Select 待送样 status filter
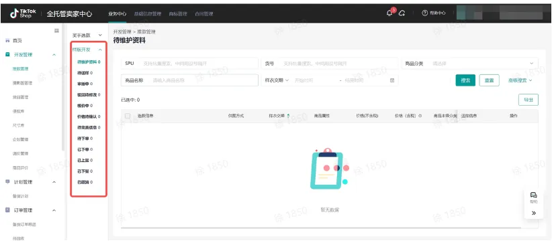This screenshot has height=243, width=554. [x=85, y=73]
